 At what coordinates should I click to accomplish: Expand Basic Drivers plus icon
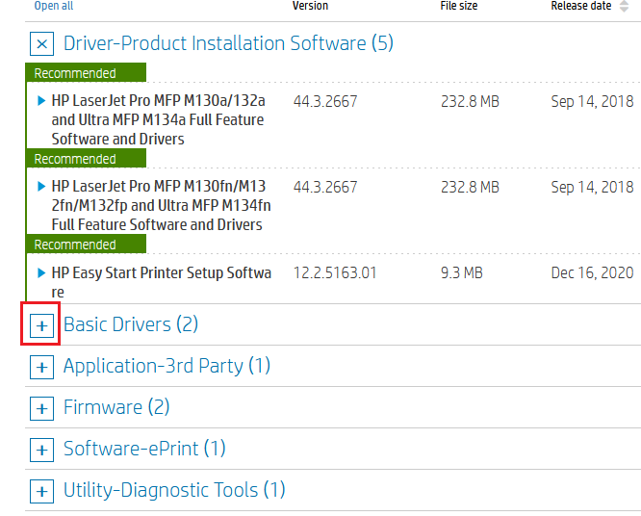pos(41,326)
